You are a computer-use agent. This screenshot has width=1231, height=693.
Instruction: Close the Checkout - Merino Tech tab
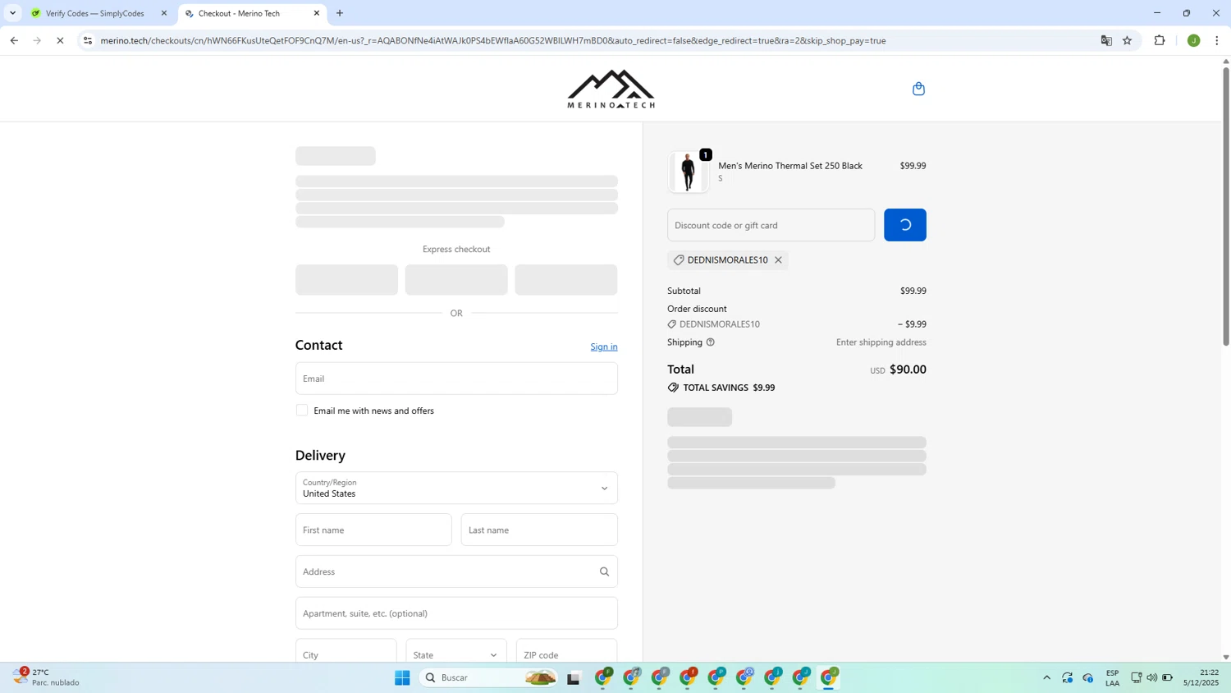pyautogui.click(x=317, y=13)
